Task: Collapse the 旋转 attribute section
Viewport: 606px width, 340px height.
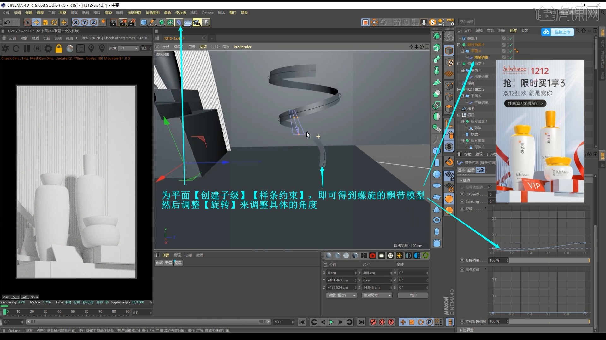Action: (x=461, y=180)
